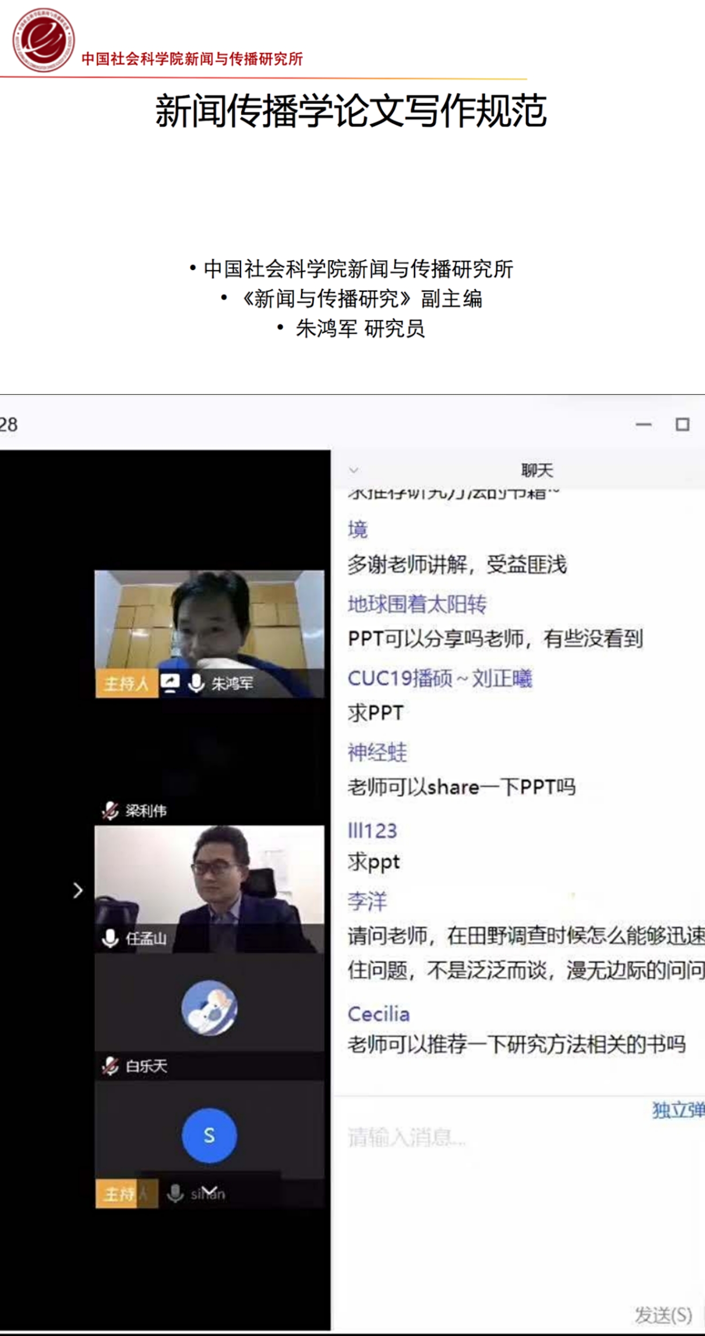Click the muted mic icon for 梁利伟

[x=110, y=810]
